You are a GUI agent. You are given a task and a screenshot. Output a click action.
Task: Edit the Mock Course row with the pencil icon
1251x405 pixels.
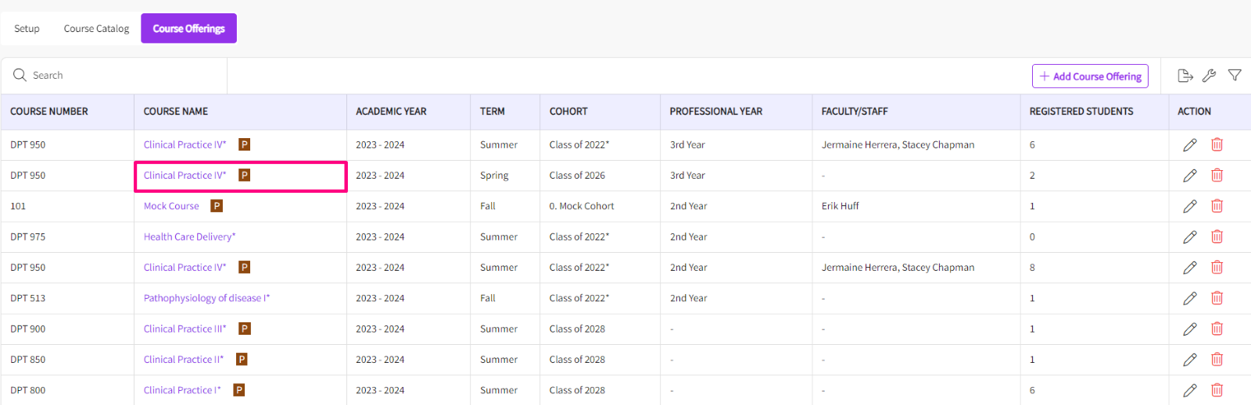click(x=1189, y=206)
